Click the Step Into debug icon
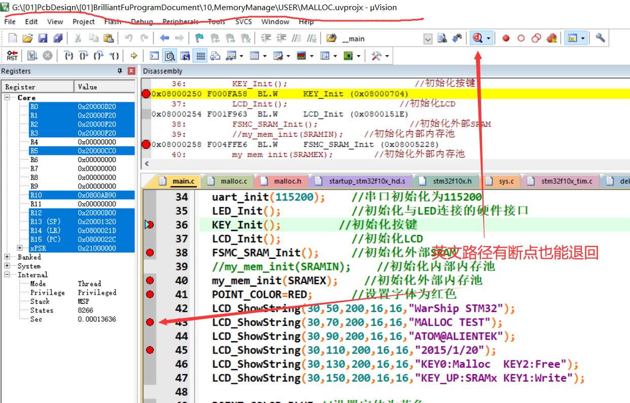Image resolution: width=630 pixels, height=403 pixels. pyautogui.click(x=69, y=56)
